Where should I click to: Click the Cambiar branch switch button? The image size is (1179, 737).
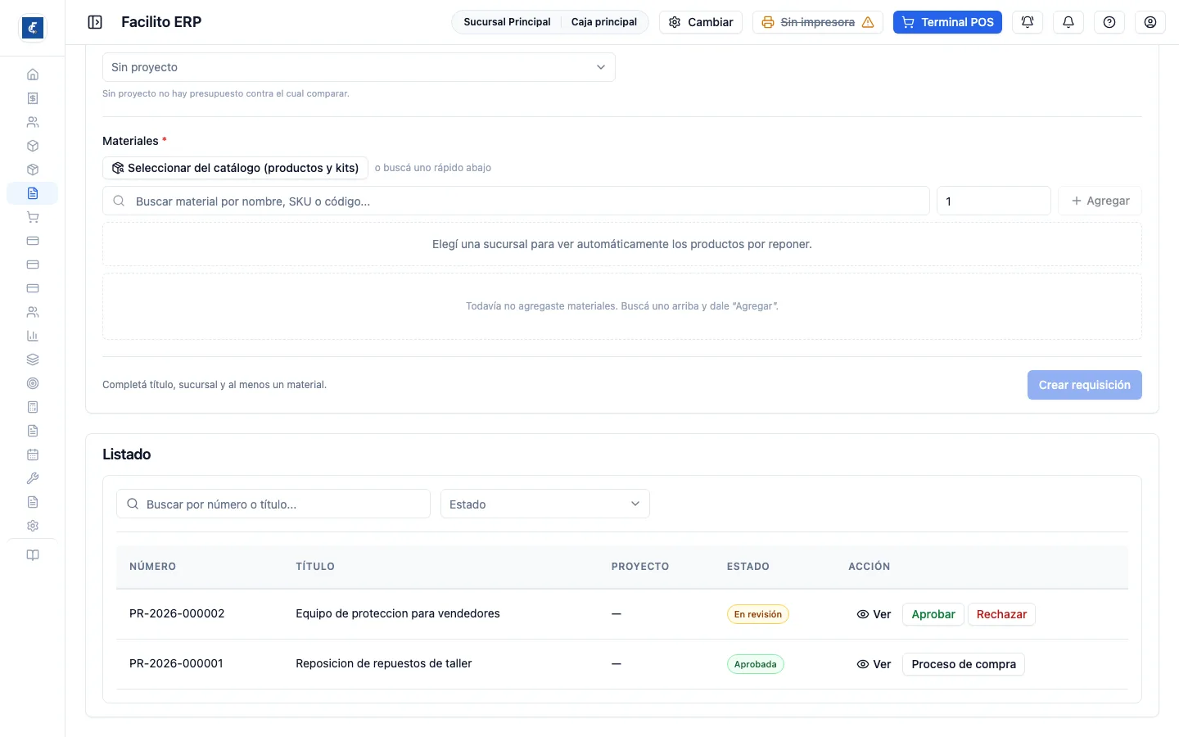(x=701, y=22)
